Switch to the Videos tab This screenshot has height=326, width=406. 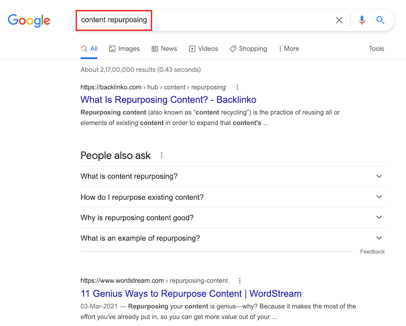203,48
